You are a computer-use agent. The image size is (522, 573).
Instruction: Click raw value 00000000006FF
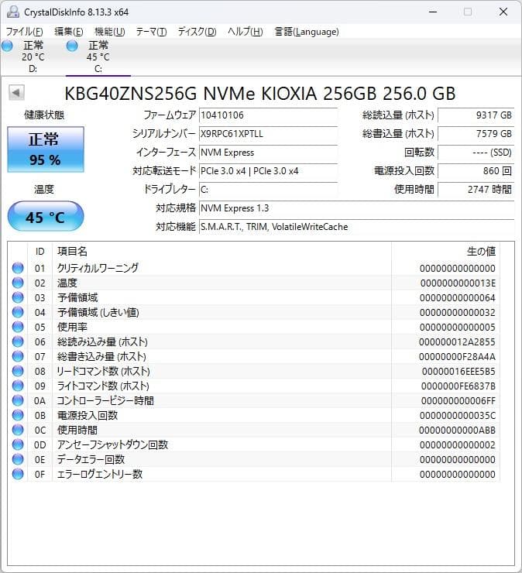click(458, 401)
